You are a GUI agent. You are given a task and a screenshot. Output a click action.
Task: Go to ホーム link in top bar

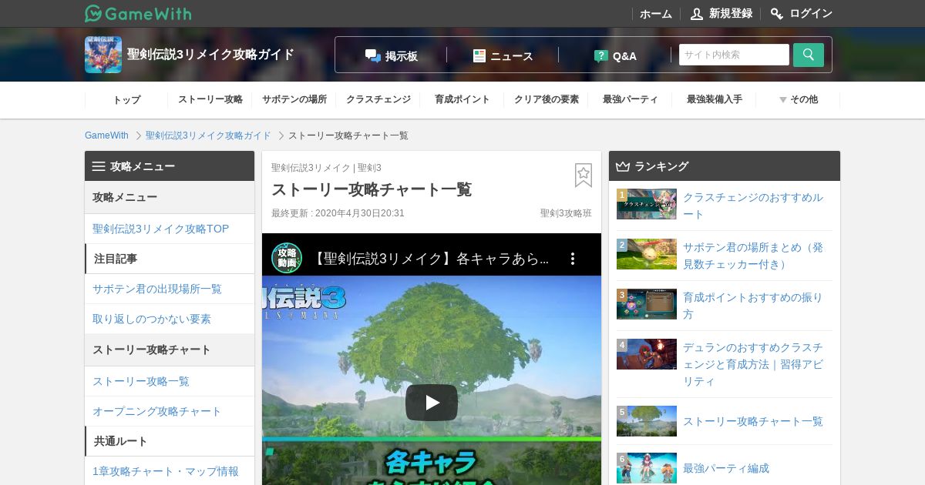click(x=656, y=14)
